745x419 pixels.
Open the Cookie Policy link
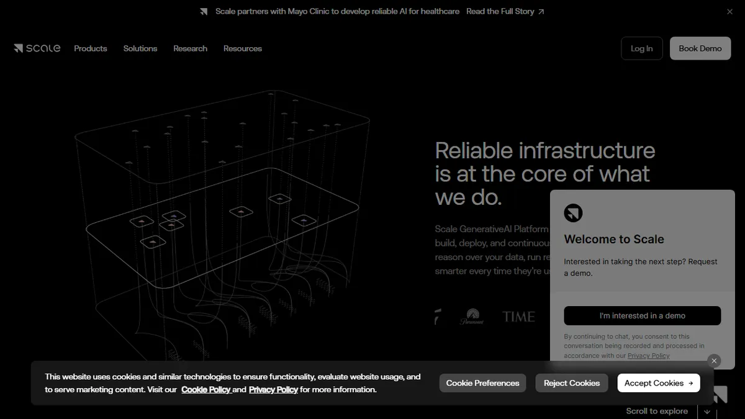[206, 390]
